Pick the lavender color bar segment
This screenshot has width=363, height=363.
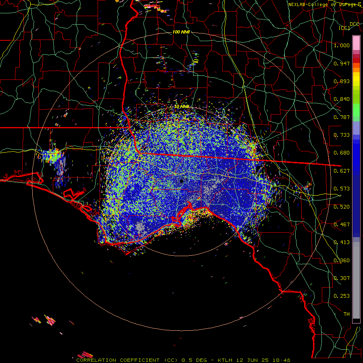click(x=356, y=128)
